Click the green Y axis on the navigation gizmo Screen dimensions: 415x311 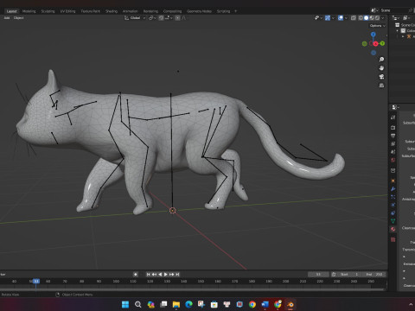point(382,43)
